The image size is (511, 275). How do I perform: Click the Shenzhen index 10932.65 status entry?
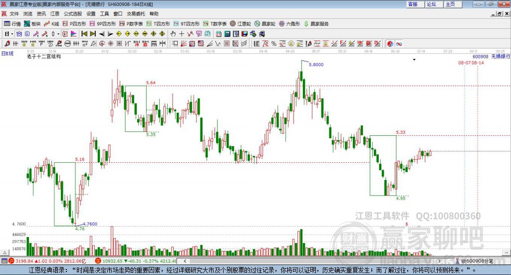(136, 261)
